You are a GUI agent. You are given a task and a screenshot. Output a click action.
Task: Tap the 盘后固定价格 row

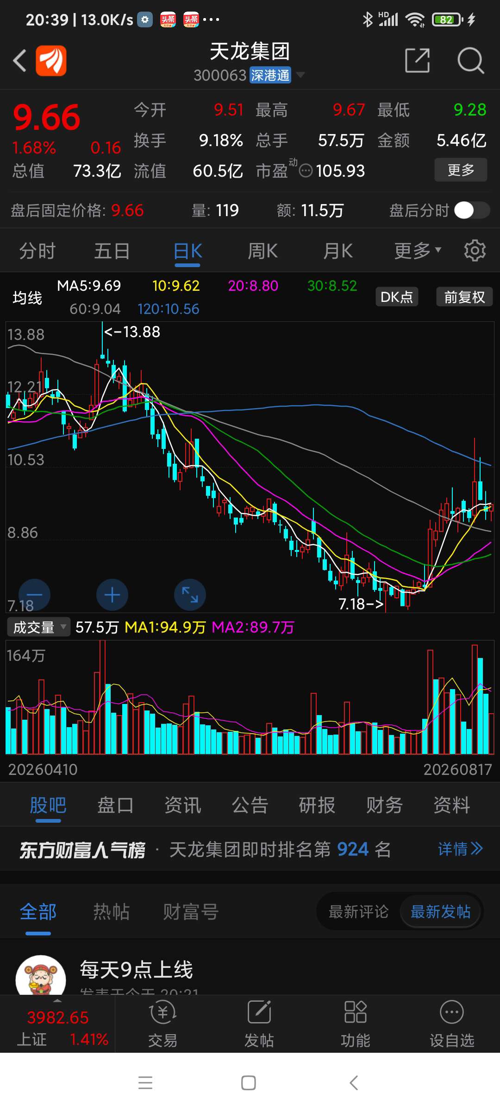[x=250, y=210]
